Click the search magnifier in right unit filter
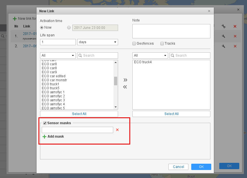The image size is (247, 178). [x=172, y=56]
